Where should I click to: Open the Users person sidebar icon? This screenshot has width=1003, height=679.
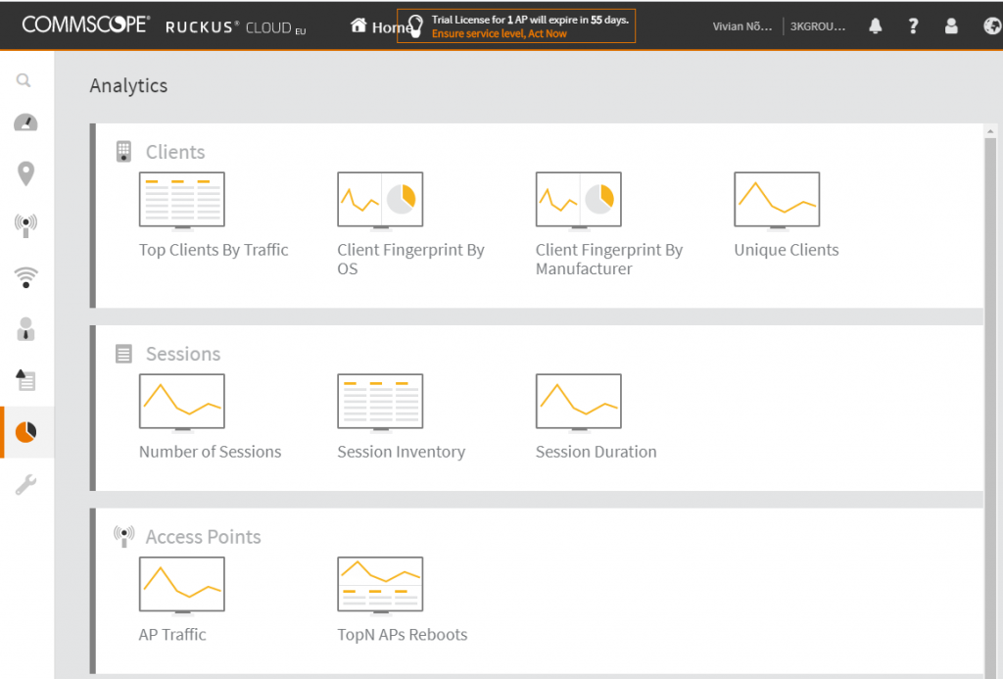(26, 329)
